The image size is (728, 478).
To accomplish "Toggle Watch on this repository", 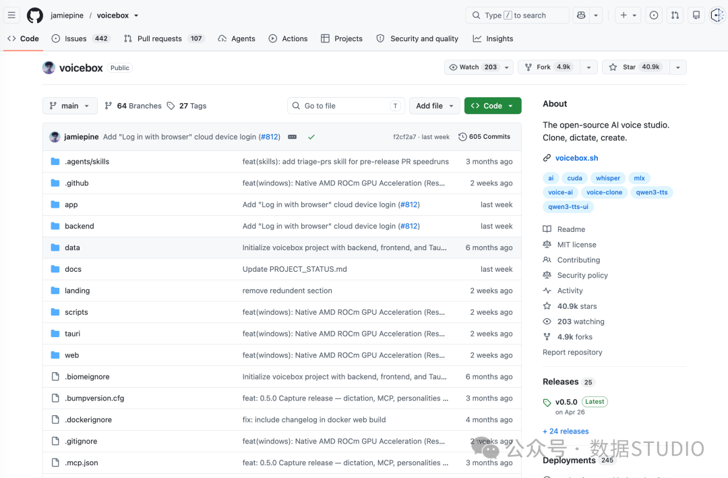I will 479,67.
